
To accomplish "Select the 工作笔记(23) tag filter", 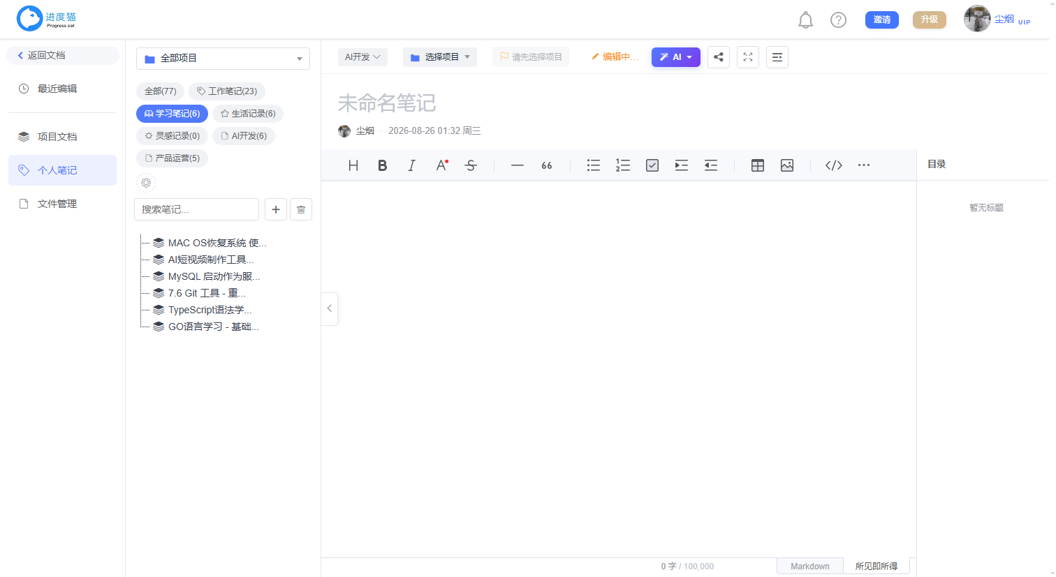I will (x=227, y=91).
